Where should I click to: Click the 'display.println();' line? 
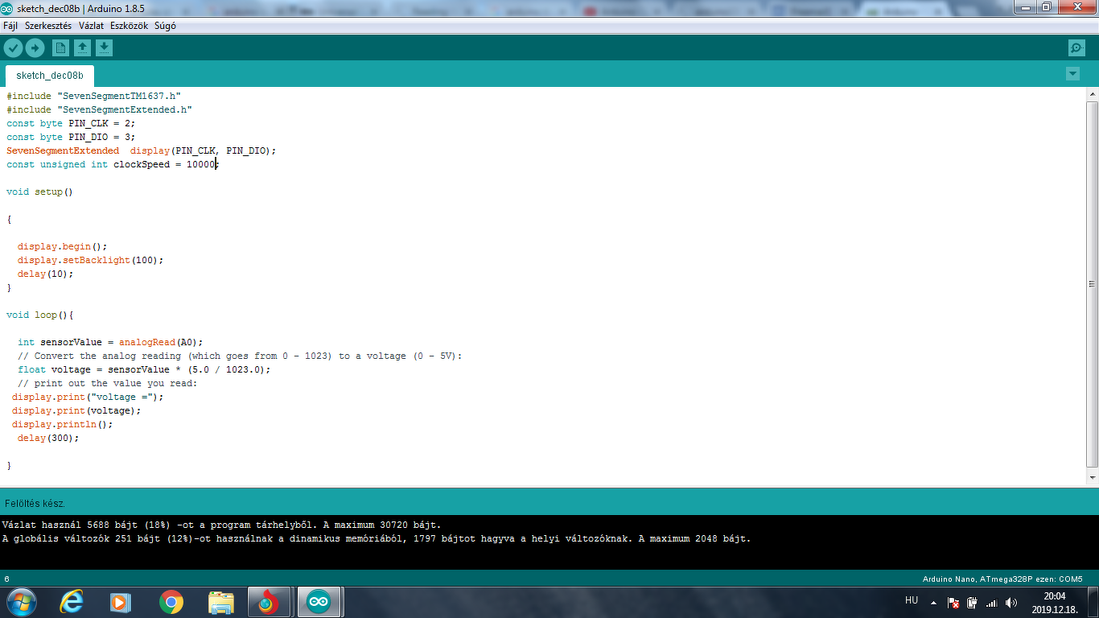tap(63, 424)
